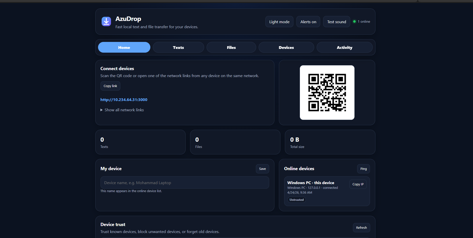Viewport: 473px width, 238px height.
Task: Click the 1 online status text
Action: click(364, 21)
